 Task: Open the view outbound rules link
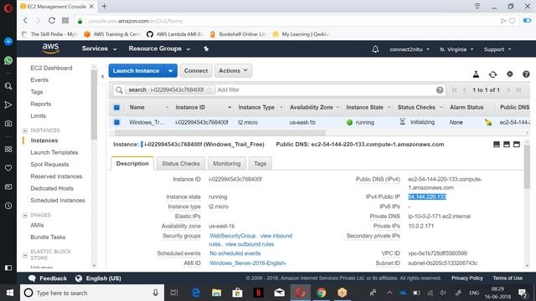[250, 244]
